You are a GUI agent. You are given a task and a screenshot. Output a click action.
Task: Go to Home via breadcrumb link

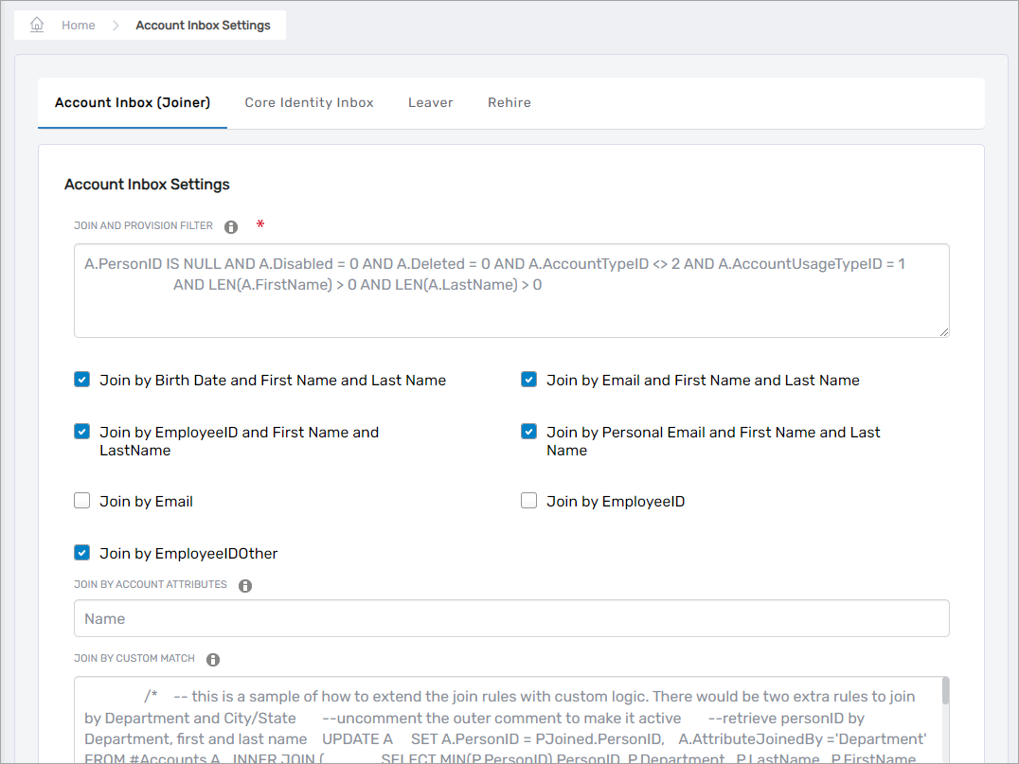click(78, 26)
